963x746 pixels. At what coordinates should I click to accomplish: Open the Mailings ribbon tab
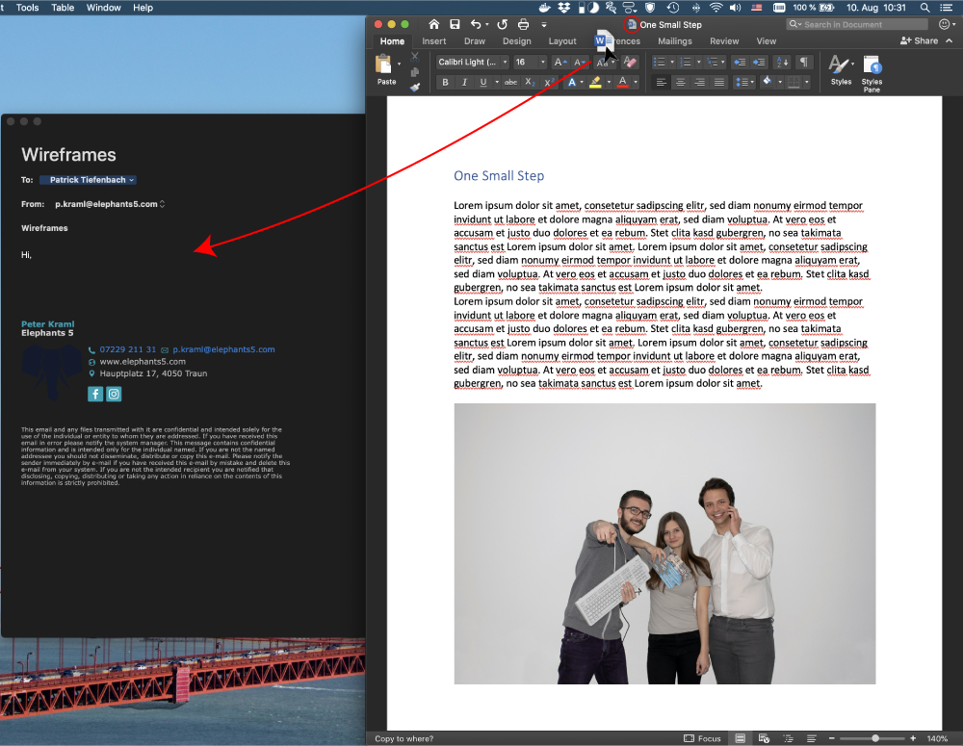pyautogui.click(x=675, y=41)
